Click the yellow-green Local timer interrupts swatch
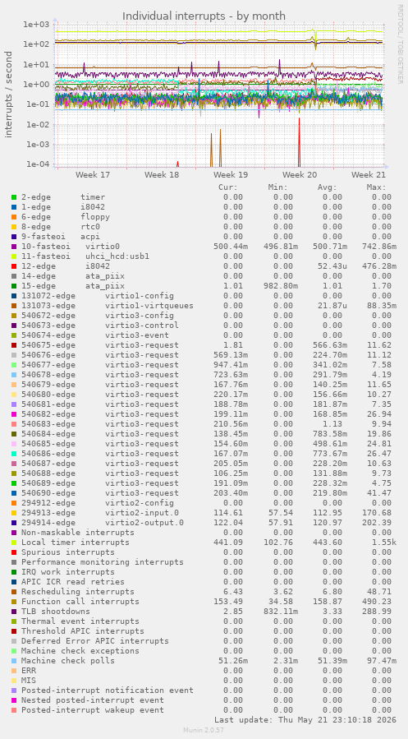408x739 pixels. (14, 543)
